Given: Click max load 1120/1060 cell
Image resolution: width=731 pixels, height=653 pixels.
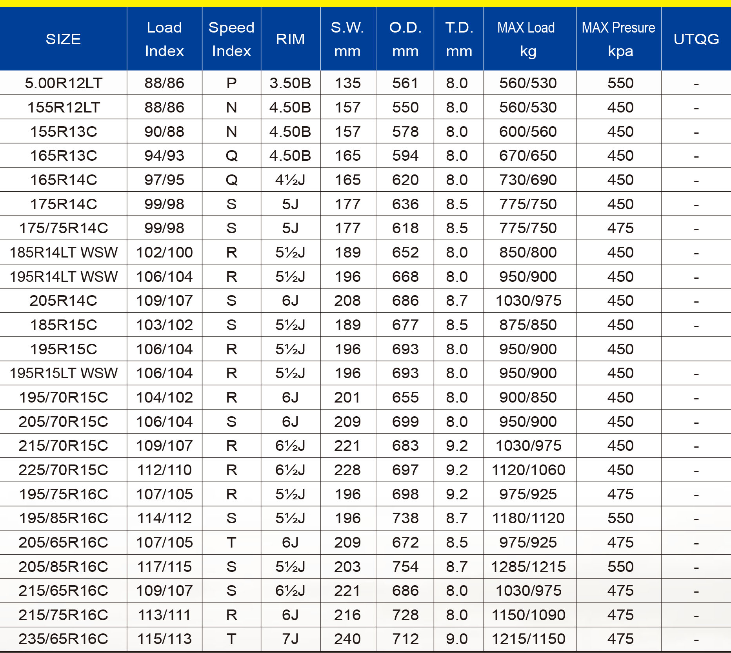Looking at the screenshot, I should pos(530,470).
